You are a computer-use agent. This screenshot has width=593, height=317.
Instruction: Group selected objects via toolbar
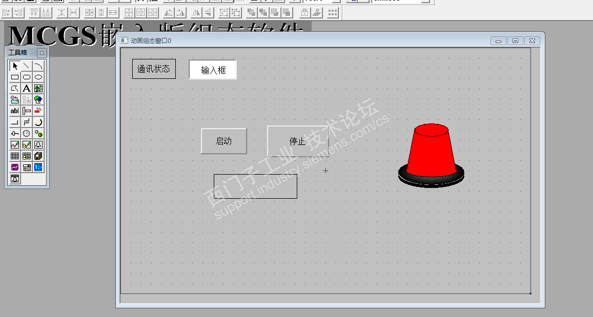[224, 13]
